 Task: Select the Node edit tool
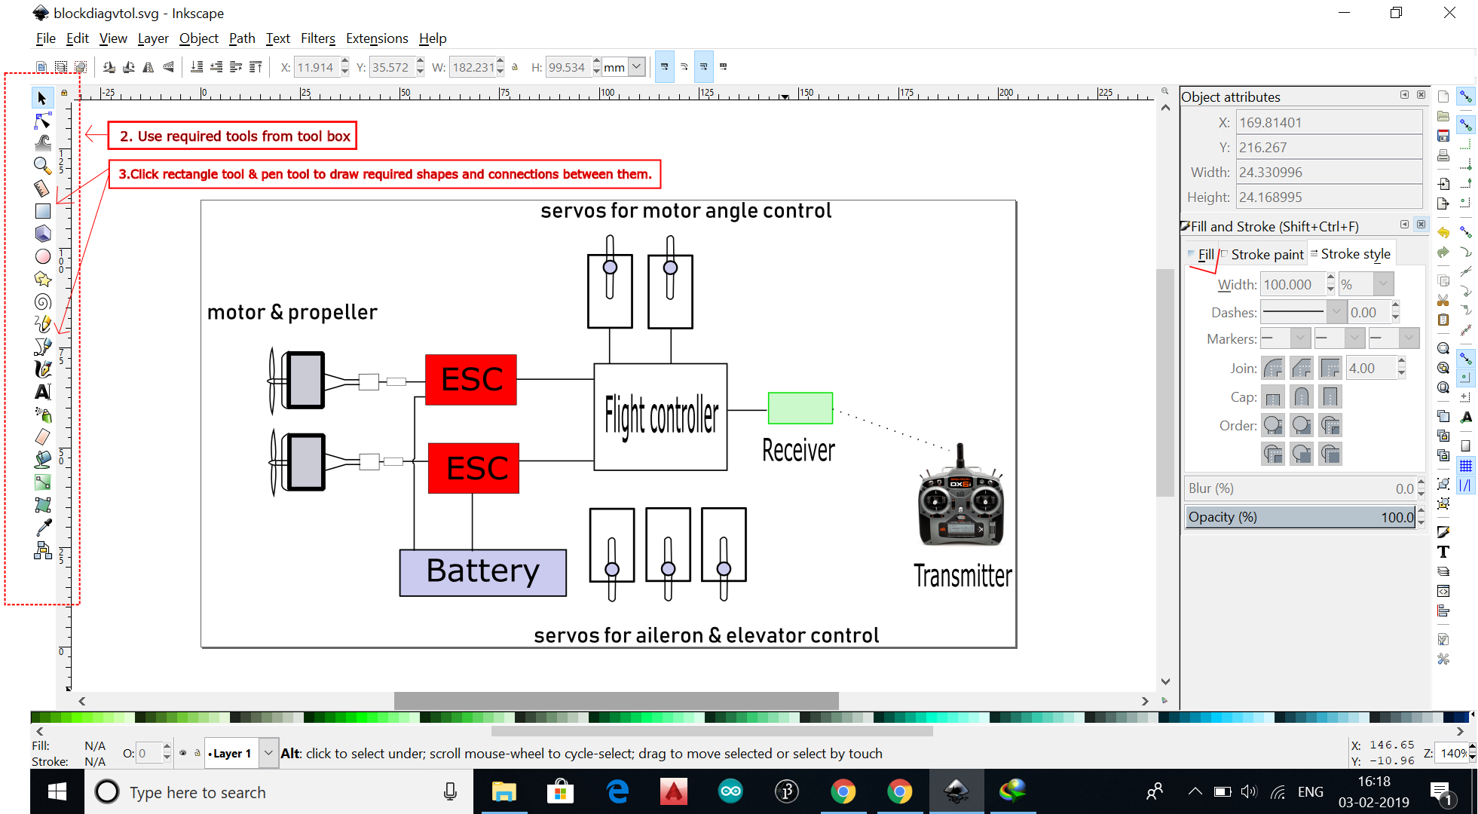pos(43,121)
